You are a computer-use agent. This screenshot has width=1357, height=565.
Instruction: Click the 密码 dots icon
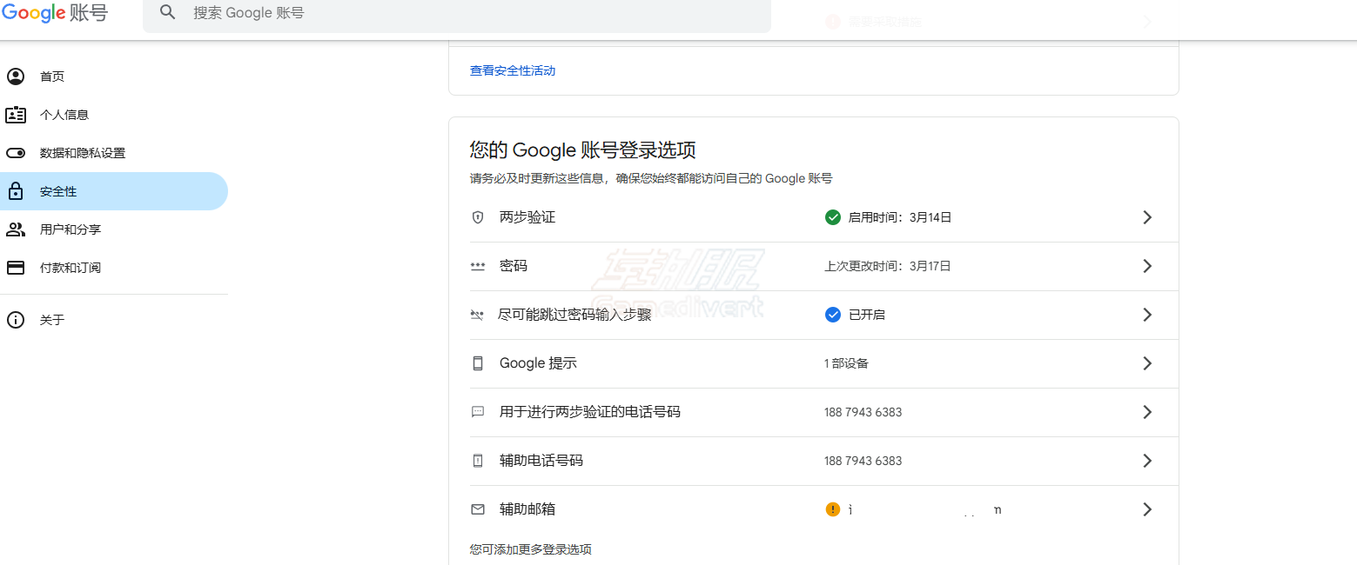point(477,266)
